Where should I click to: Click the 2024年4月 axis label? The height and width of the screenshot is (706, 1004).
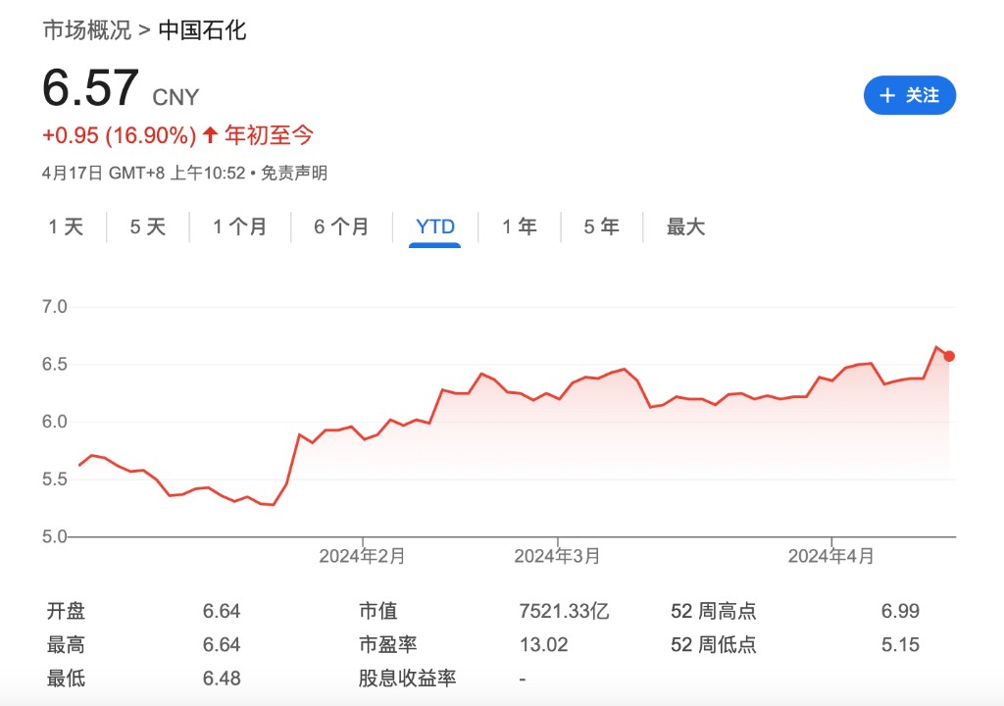point(831,556)
